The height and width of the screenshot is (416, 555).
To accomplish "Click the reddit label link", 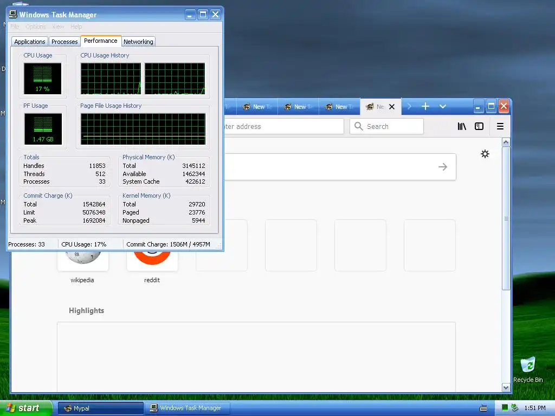I will [152, 280].
